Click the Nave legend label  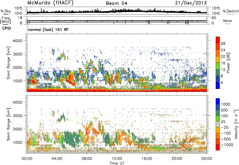tap(227, 21)
